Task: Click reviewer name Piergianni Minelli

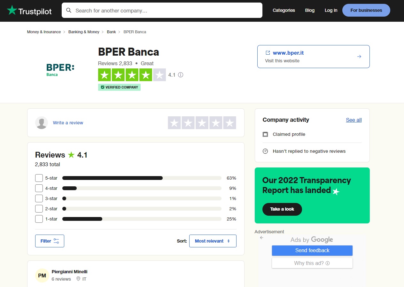Action: point(69,272)
